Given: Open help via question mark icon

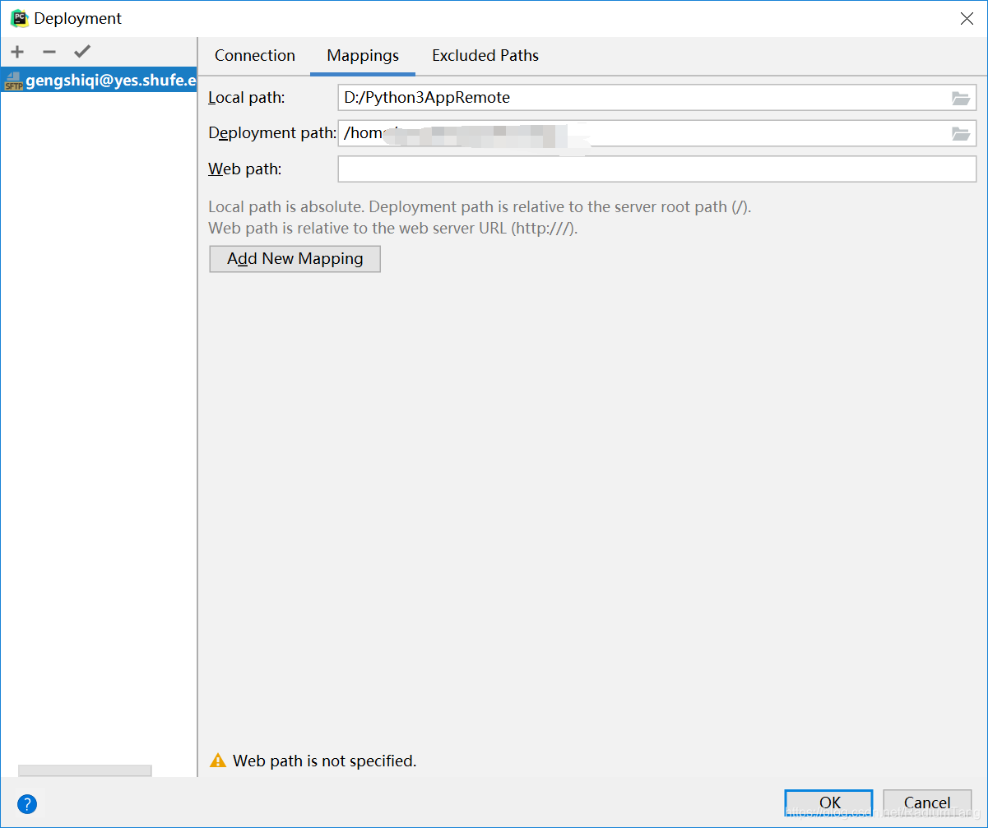Looking at the screenshot, I should point(26,804).
